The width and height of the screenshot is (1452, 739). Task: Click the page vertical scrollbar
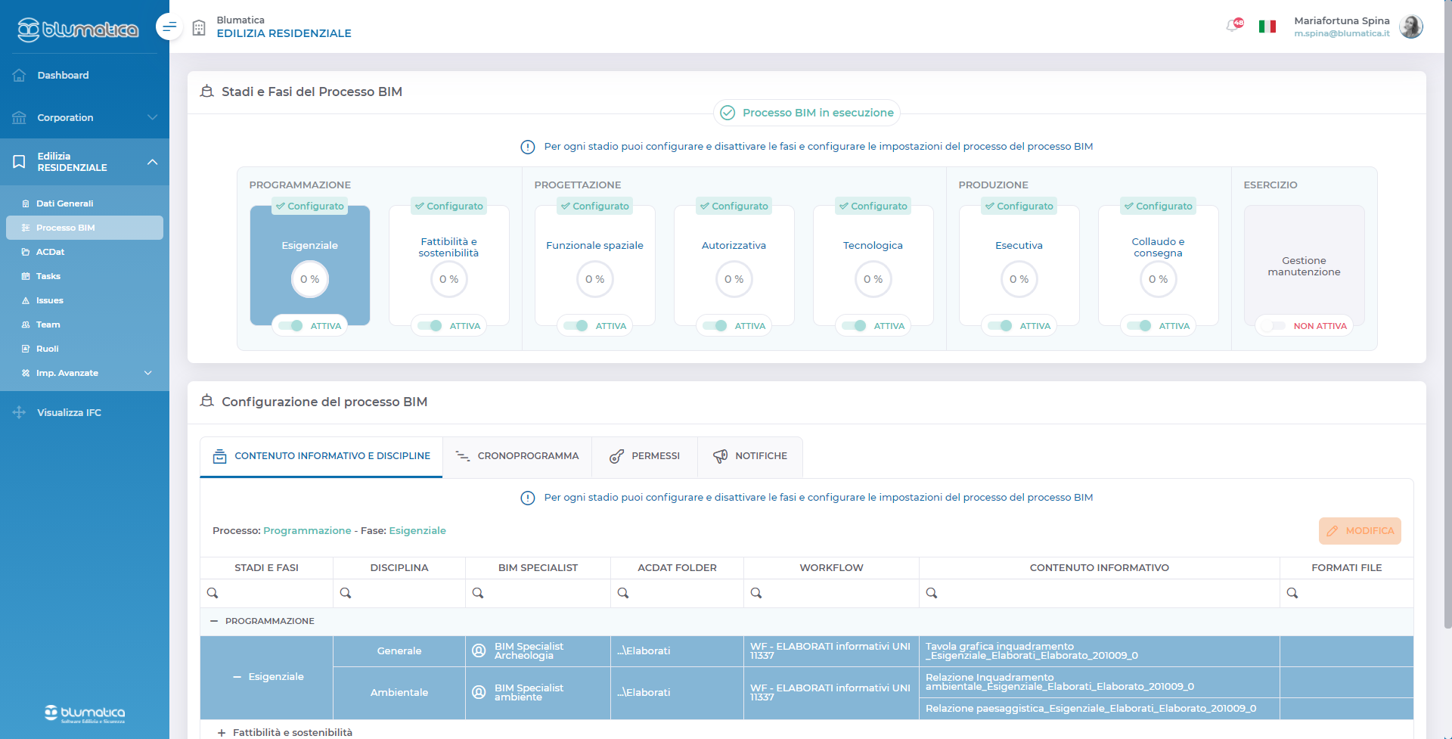[1447, 314]
